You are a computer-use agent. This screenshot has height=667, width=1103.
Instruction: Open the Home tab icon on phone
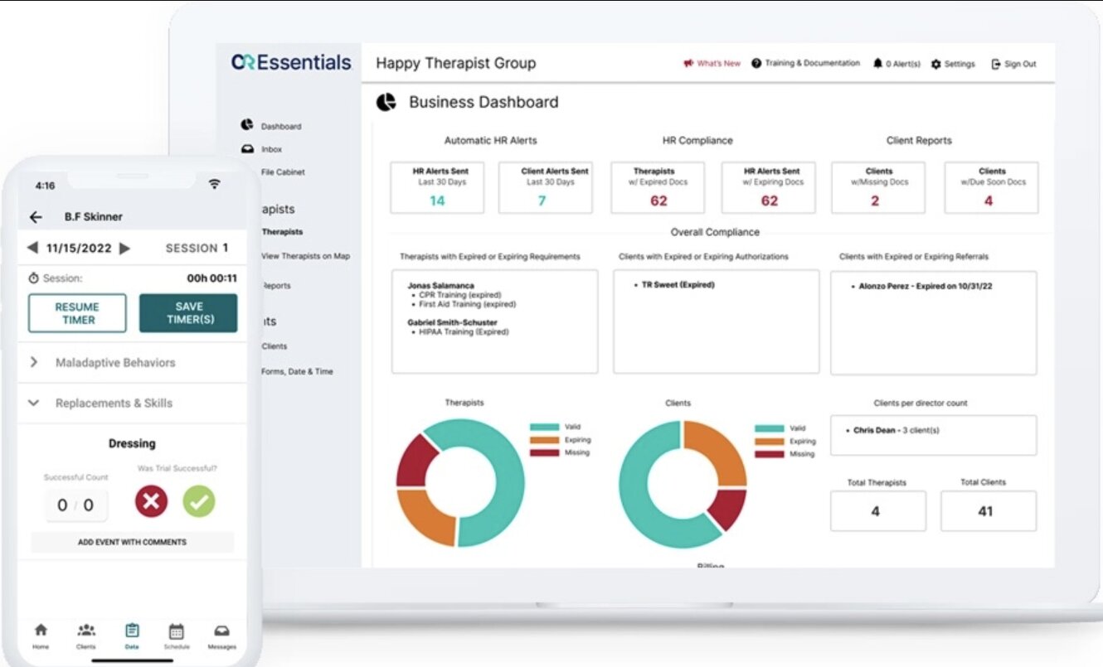coord(41,631)
